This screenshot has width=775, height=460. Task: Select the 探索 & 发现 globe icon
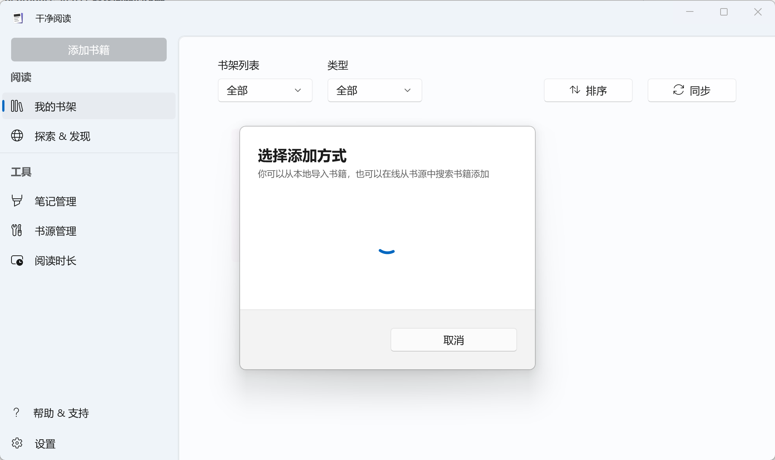pyautogui.click(x=17, y=136)
